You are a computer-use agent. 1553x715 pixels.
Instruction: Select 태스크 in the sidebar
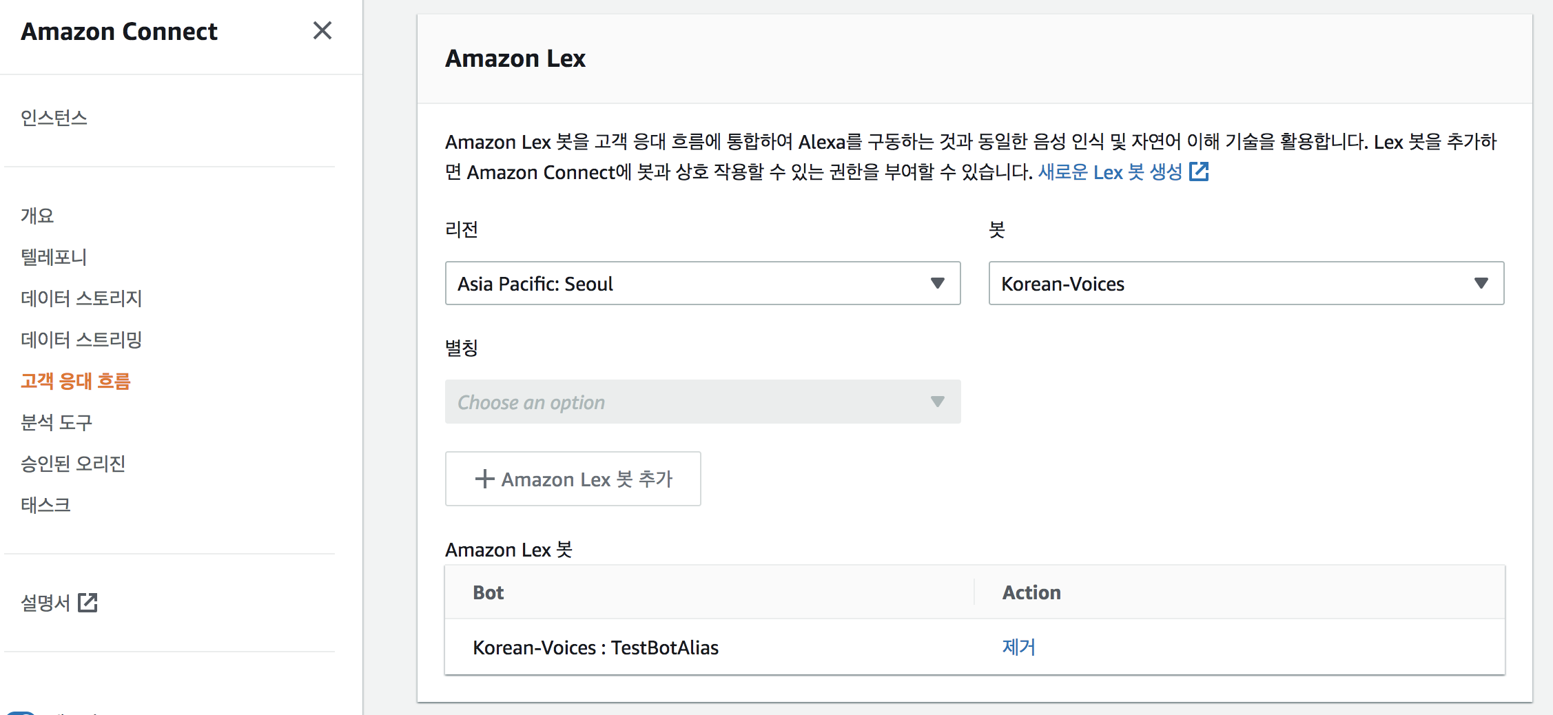(45, 505)
